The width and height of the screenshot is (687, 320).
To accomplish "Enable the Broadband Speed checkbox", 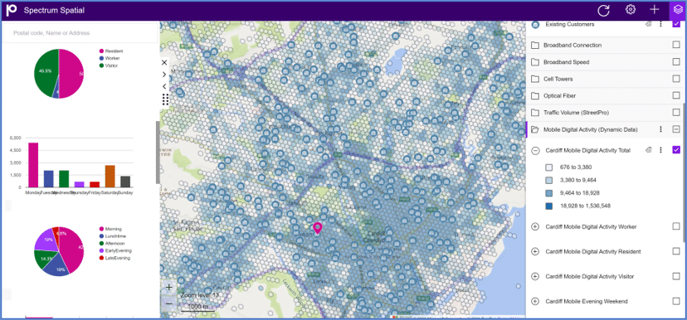I will [x=676, y=62].
